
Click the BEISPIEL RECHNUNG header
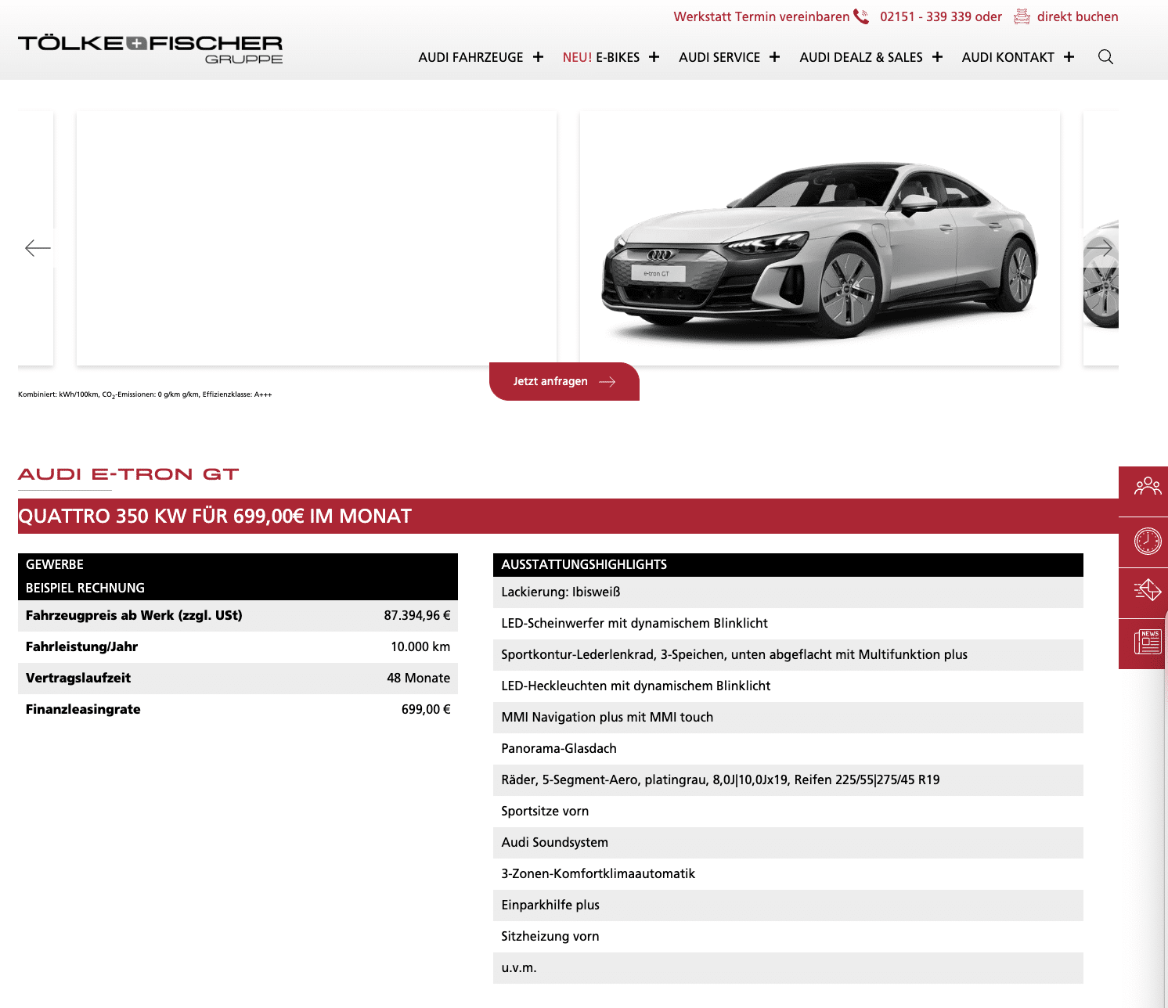pos(238,589)
